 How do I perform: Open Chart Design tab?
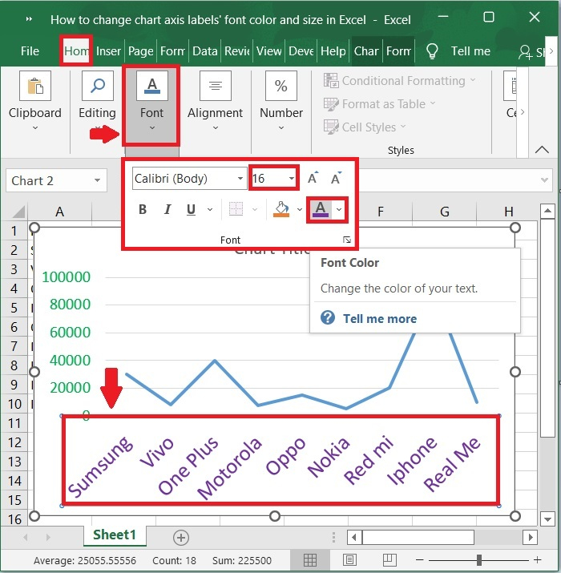click(x=366, y=50)
